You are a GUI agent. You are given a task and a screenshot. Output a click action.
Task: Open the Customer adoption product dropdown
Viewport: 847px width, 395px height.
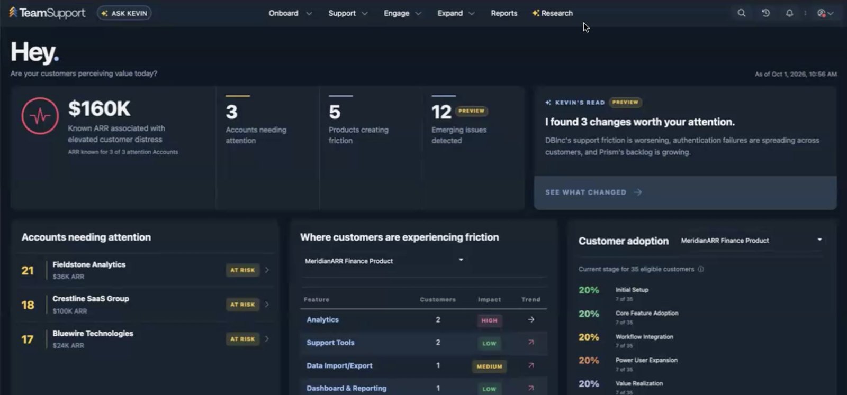[x=751, y=241]
